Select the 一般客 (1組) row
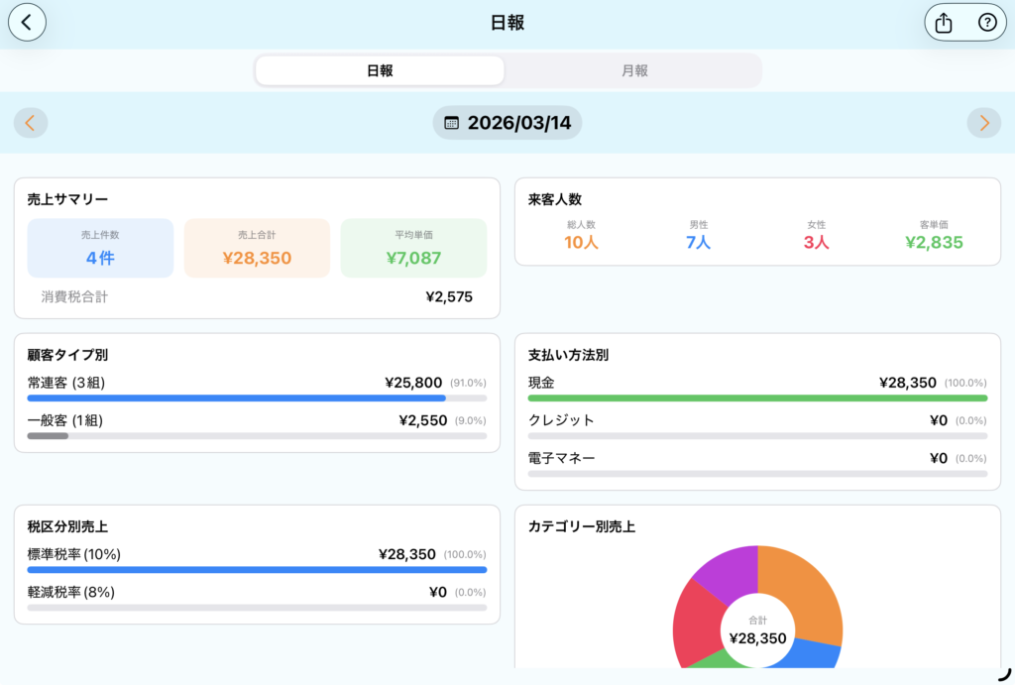Viewport: 1015px width, 685px height. [x=257, y=421]
